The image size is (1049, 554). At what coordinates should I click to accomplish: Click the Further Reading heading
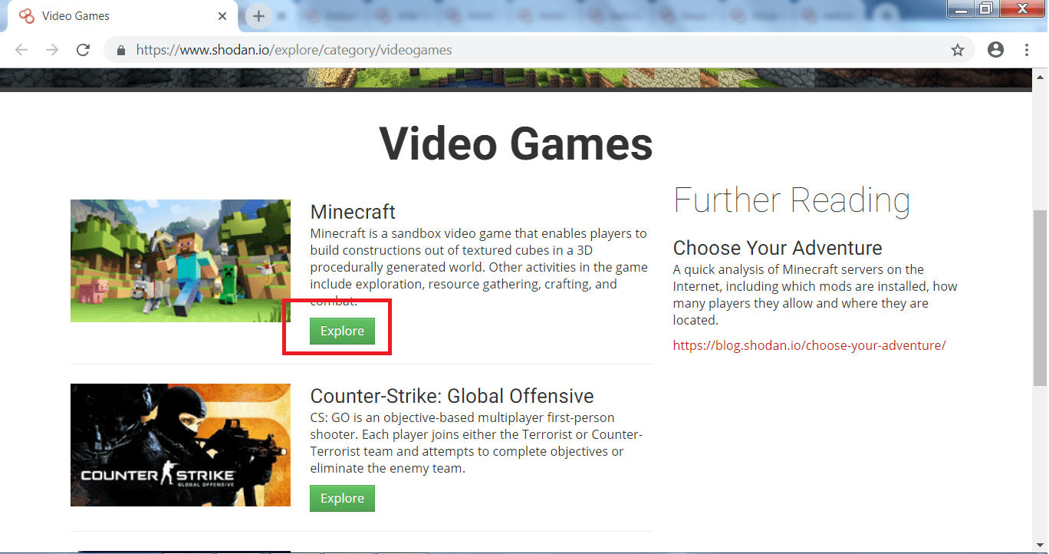[791, 200]
